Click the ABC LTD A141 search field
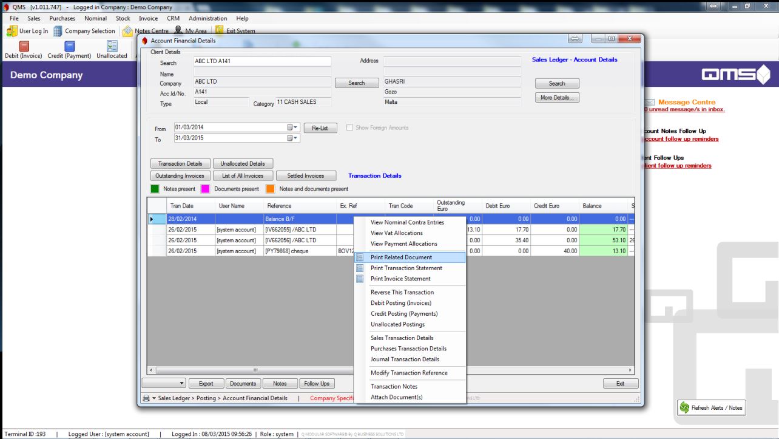 tap(262, 61)
